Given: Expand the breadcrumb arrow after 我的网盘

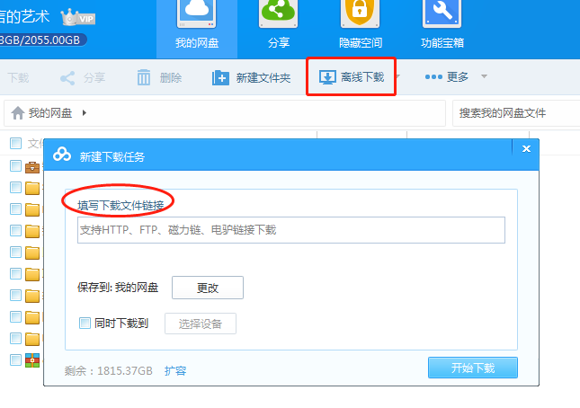Looking at the screenshot, I should tap(85, 112).
